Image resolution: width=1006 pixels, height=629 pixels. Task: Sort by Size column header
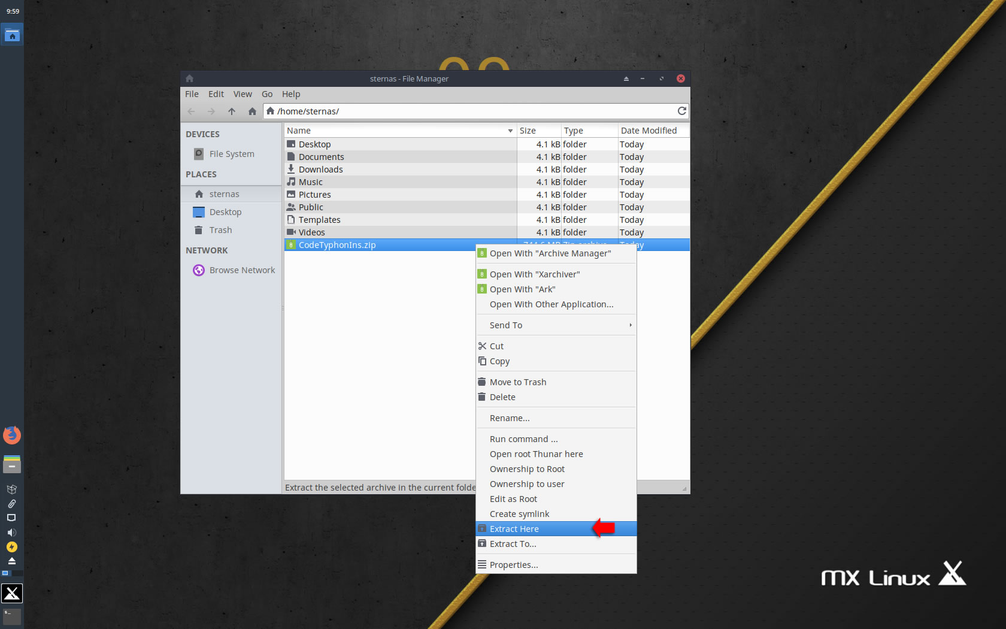(539, 131)
